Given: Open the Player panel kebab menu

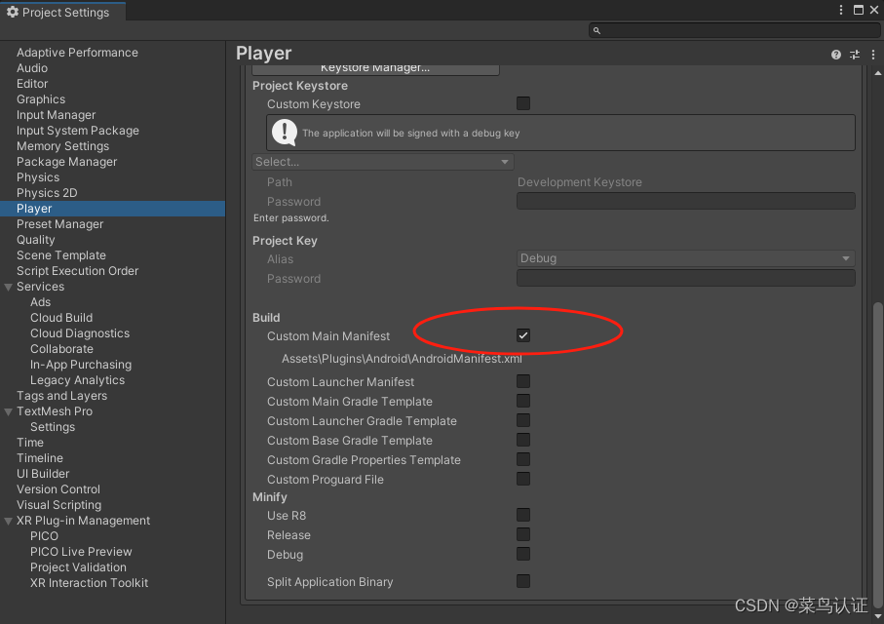Looking at the screenshot, I should click(872, 55).
